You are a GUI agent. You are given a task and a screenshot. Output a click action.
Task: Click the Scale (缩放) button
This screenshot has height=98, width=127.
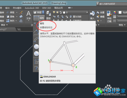pos(2,21)
